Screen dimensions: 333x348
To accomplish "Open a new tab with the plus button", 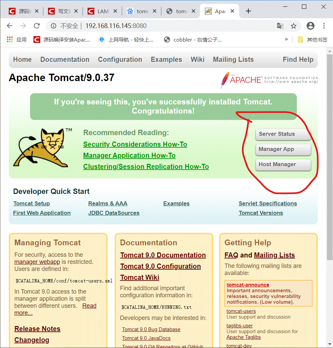I will (248, 11).
